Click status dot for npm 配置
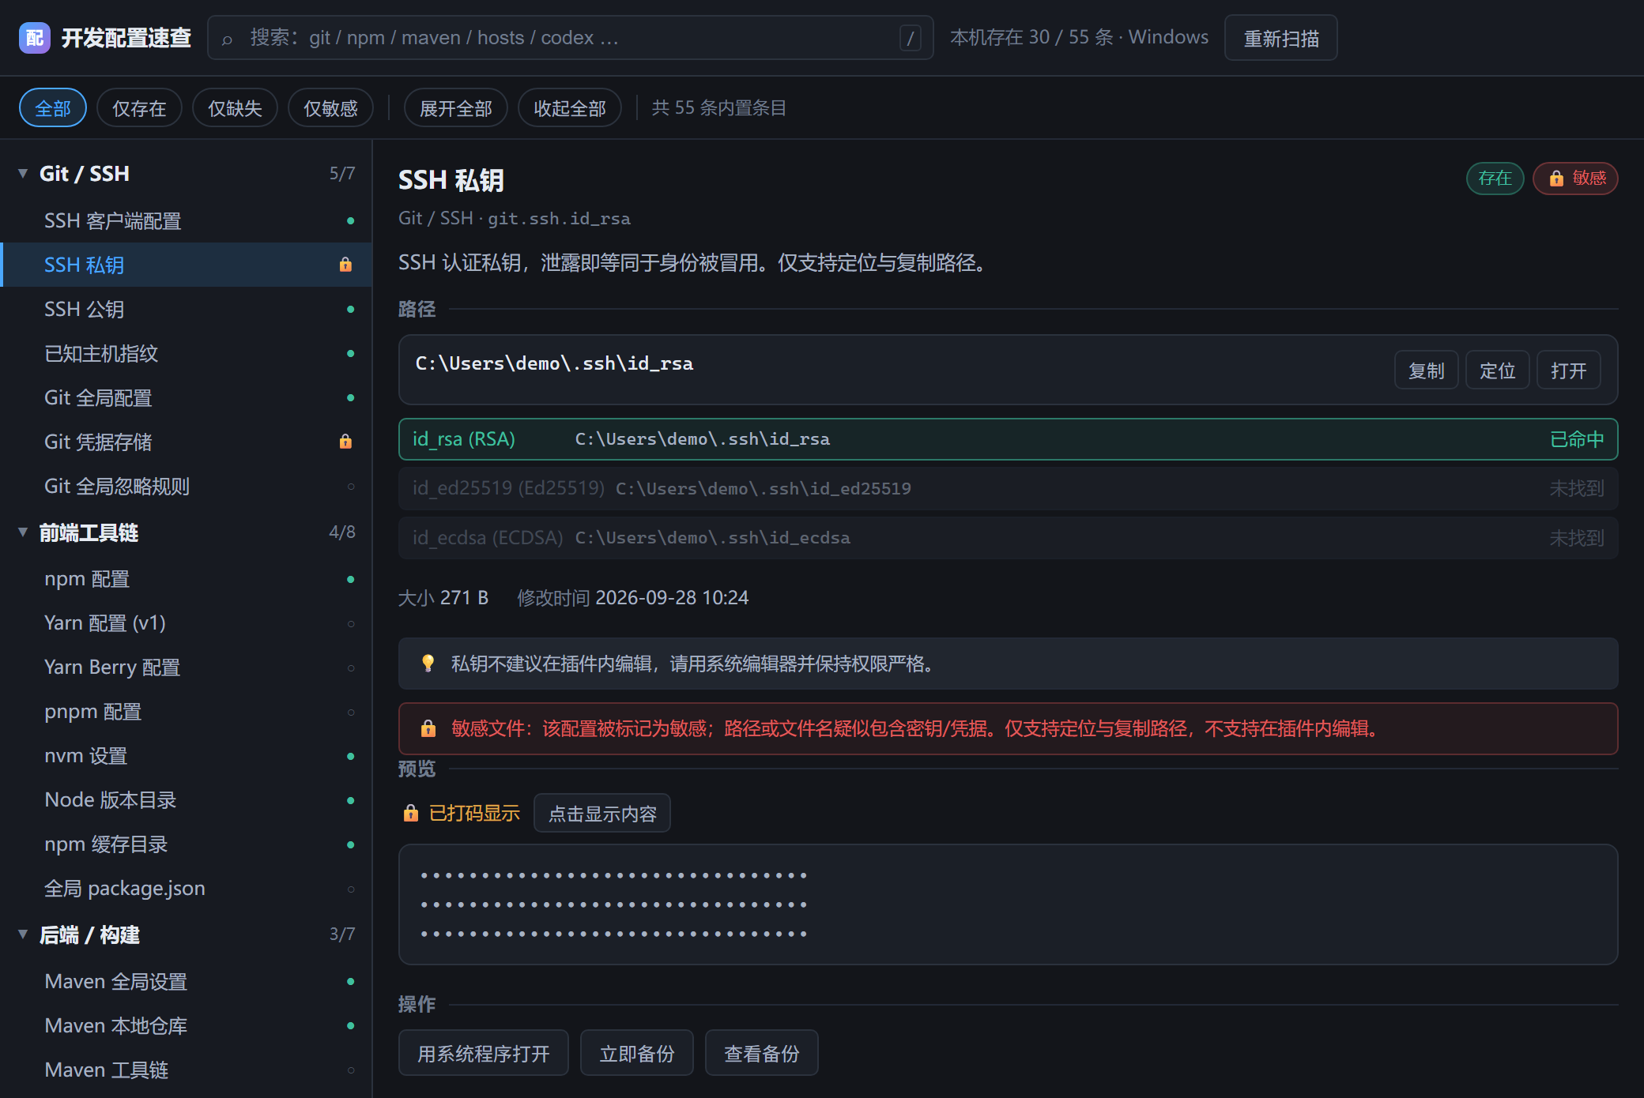 351,579
